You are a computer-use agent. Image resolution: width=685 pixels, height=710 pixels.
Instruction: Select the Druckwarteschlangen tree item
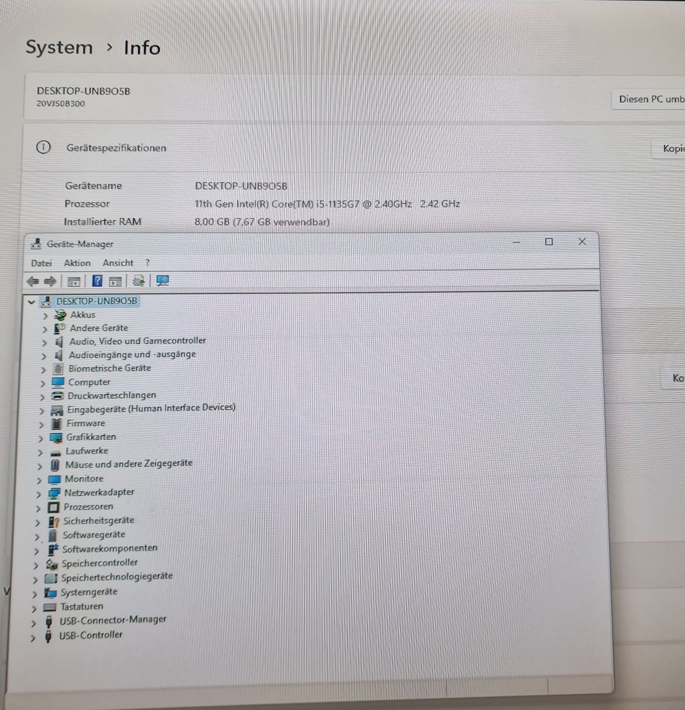tap(112, 396)
